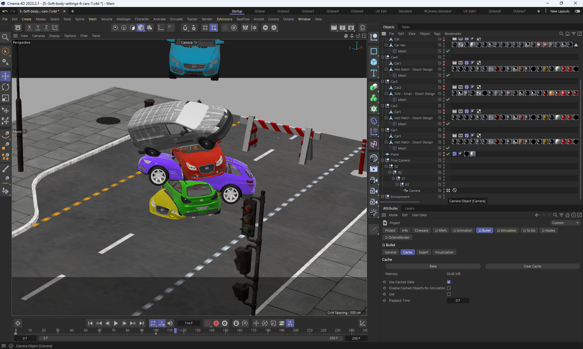Image resolution: width=583 pixels, height=349 pixels.
Task: Open the Custom dropdown in Attributes
Action: point(565,223)
